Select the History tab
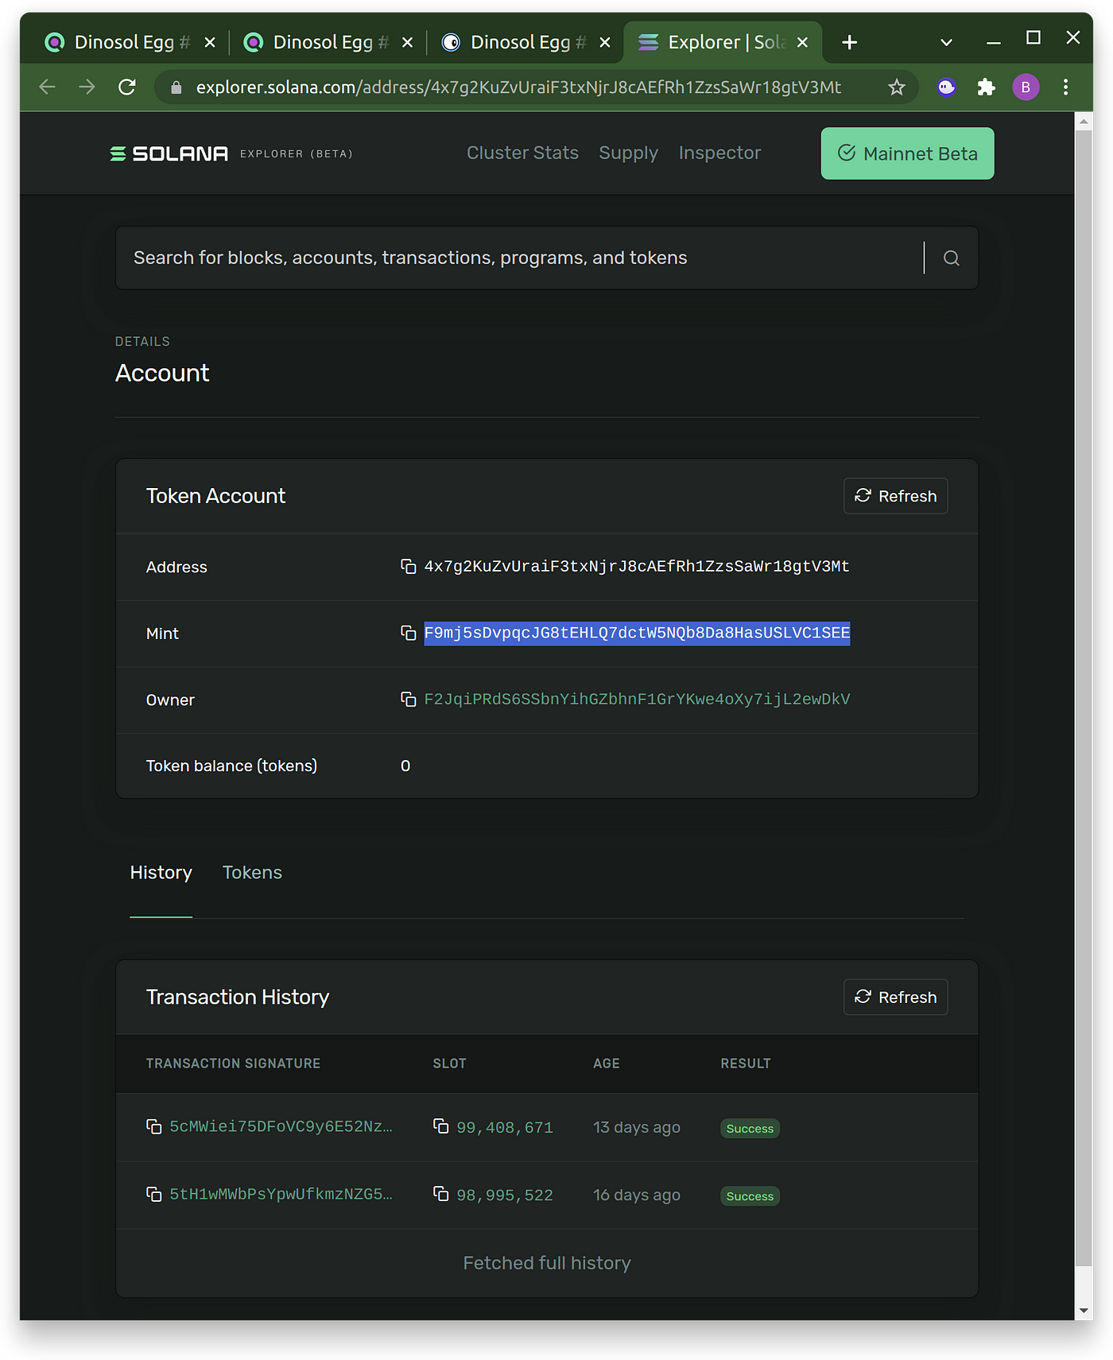 [x=161, y=873]
